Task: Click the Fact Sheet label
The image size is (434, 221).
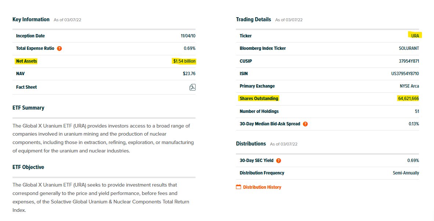Action: [x=26, y=87]
